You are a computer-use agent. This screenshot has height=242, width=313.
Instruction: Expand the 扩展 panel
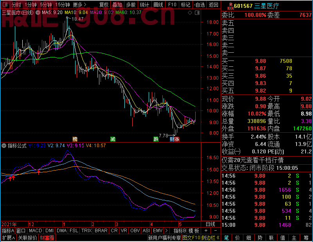point(8,238)
